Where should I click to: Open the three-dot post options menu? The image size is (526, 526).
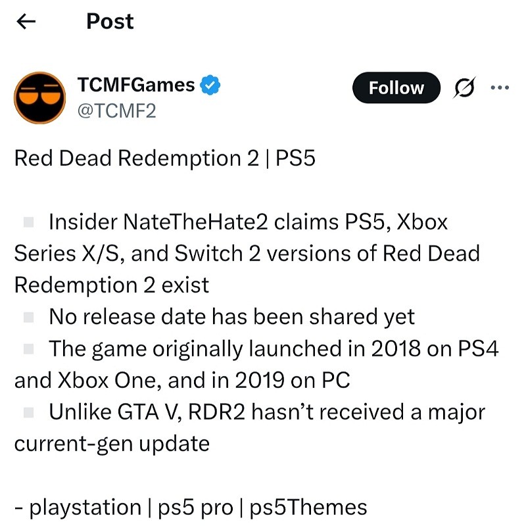click(500, 87)
